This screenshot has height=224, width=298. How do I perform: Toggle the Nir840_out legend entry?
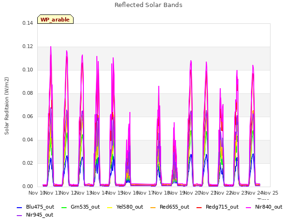tap(264, 207)
